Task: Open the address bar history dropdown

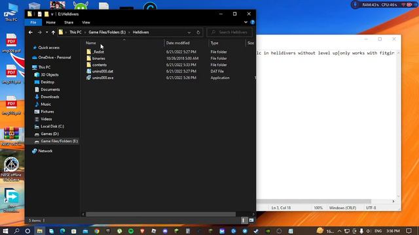Action: click(x=189, y=32)
